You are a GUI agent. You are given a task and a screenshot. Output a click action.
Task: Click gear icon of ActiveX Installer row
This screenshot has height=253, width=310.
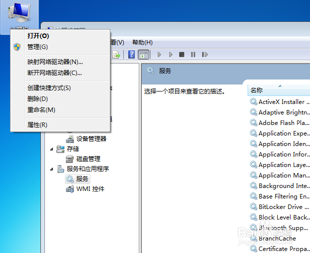(254, 101)
